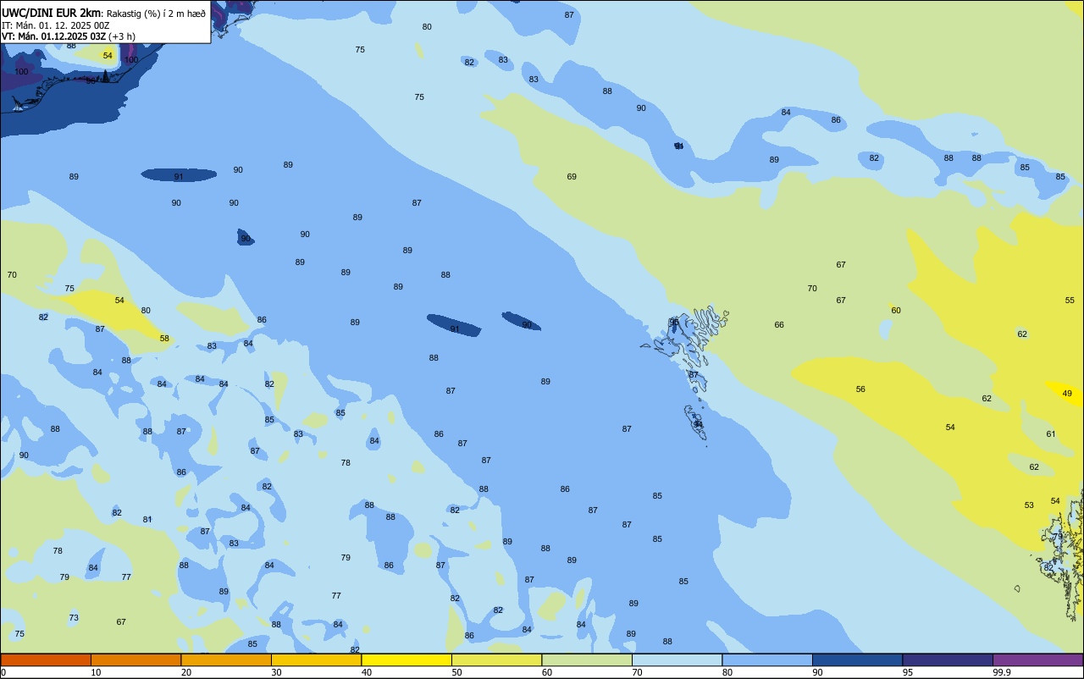
Task: Click the dark blue 90–95 legend swatch
Action: click(x=857, y=660)
